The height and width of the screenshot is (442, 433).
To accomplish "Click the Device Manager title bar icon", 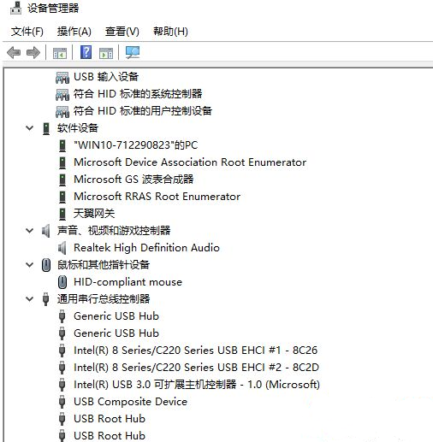I will pyautogui.click(x=15, y=8).
